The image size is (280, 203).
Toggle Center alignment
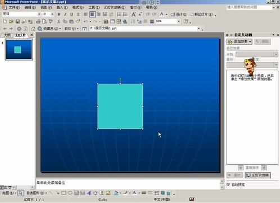[92, 14]
